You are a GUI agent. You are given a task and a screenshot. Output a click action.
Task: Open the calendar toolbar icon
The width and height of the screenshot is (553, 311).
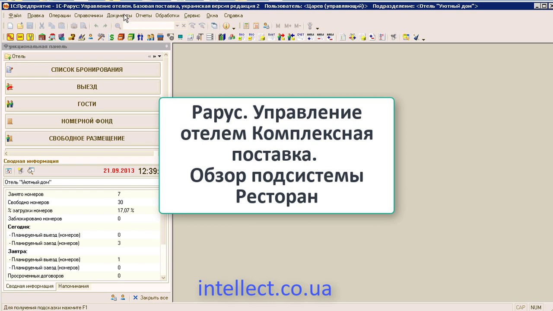(x=256, y=26)
